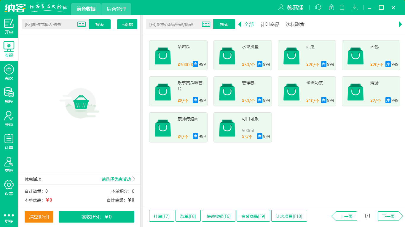Add 可口可乐 500ml to the order
The image size is (405, 227).
243,127
